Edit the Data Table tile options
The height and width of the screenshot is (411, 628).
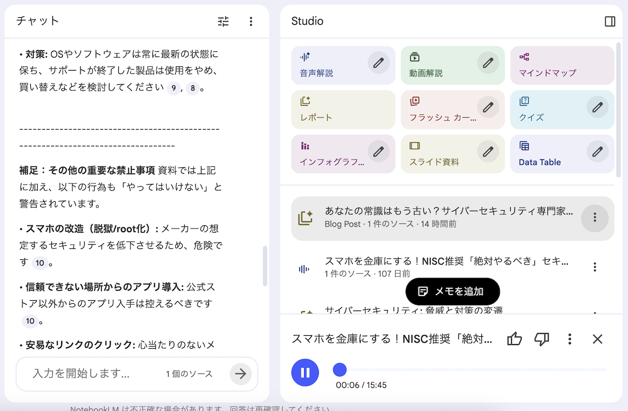(x=597, y=152)
